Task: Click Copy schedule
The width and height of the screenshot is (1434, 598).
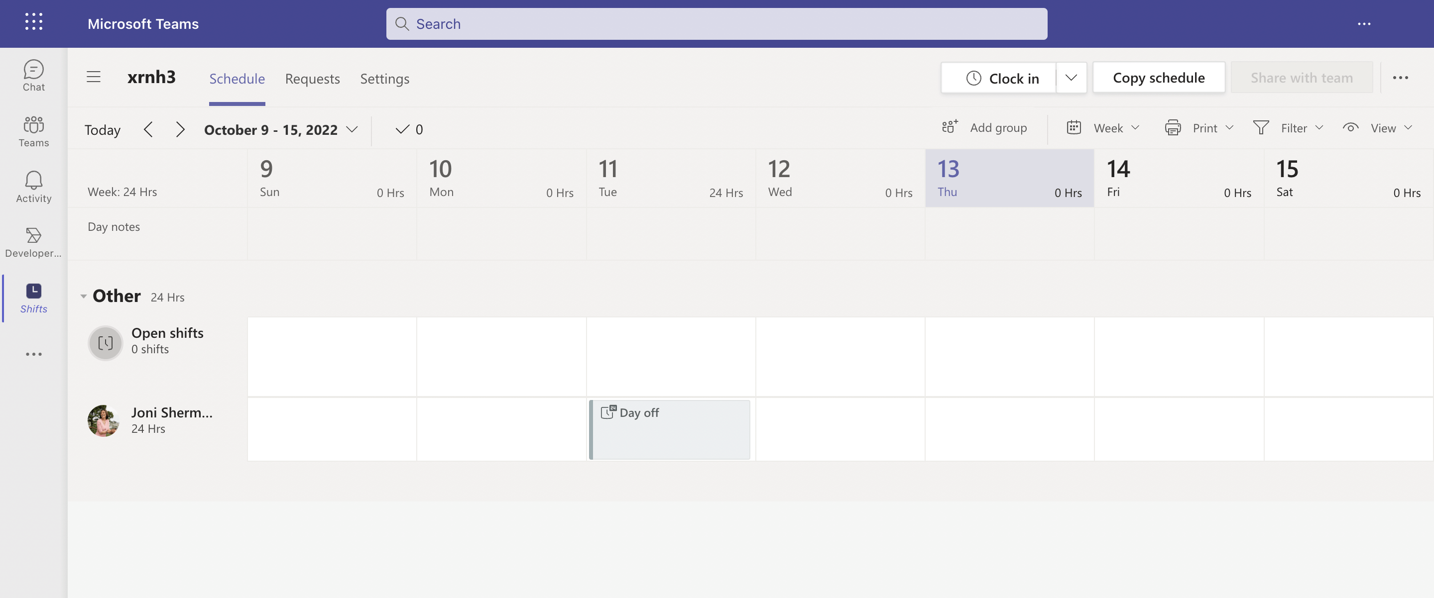Action: pos(1159,77)
